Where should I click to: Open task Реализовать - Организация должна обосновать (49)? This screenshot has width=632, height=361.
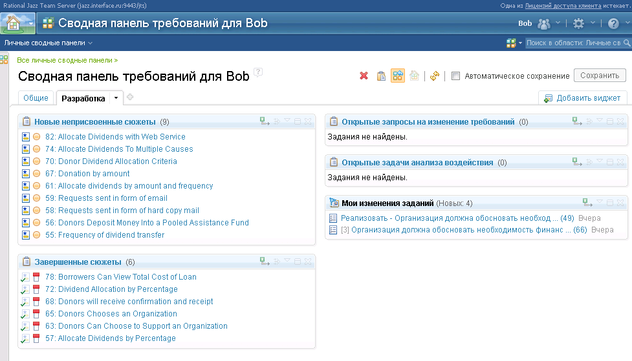click(x=457, y=218)
